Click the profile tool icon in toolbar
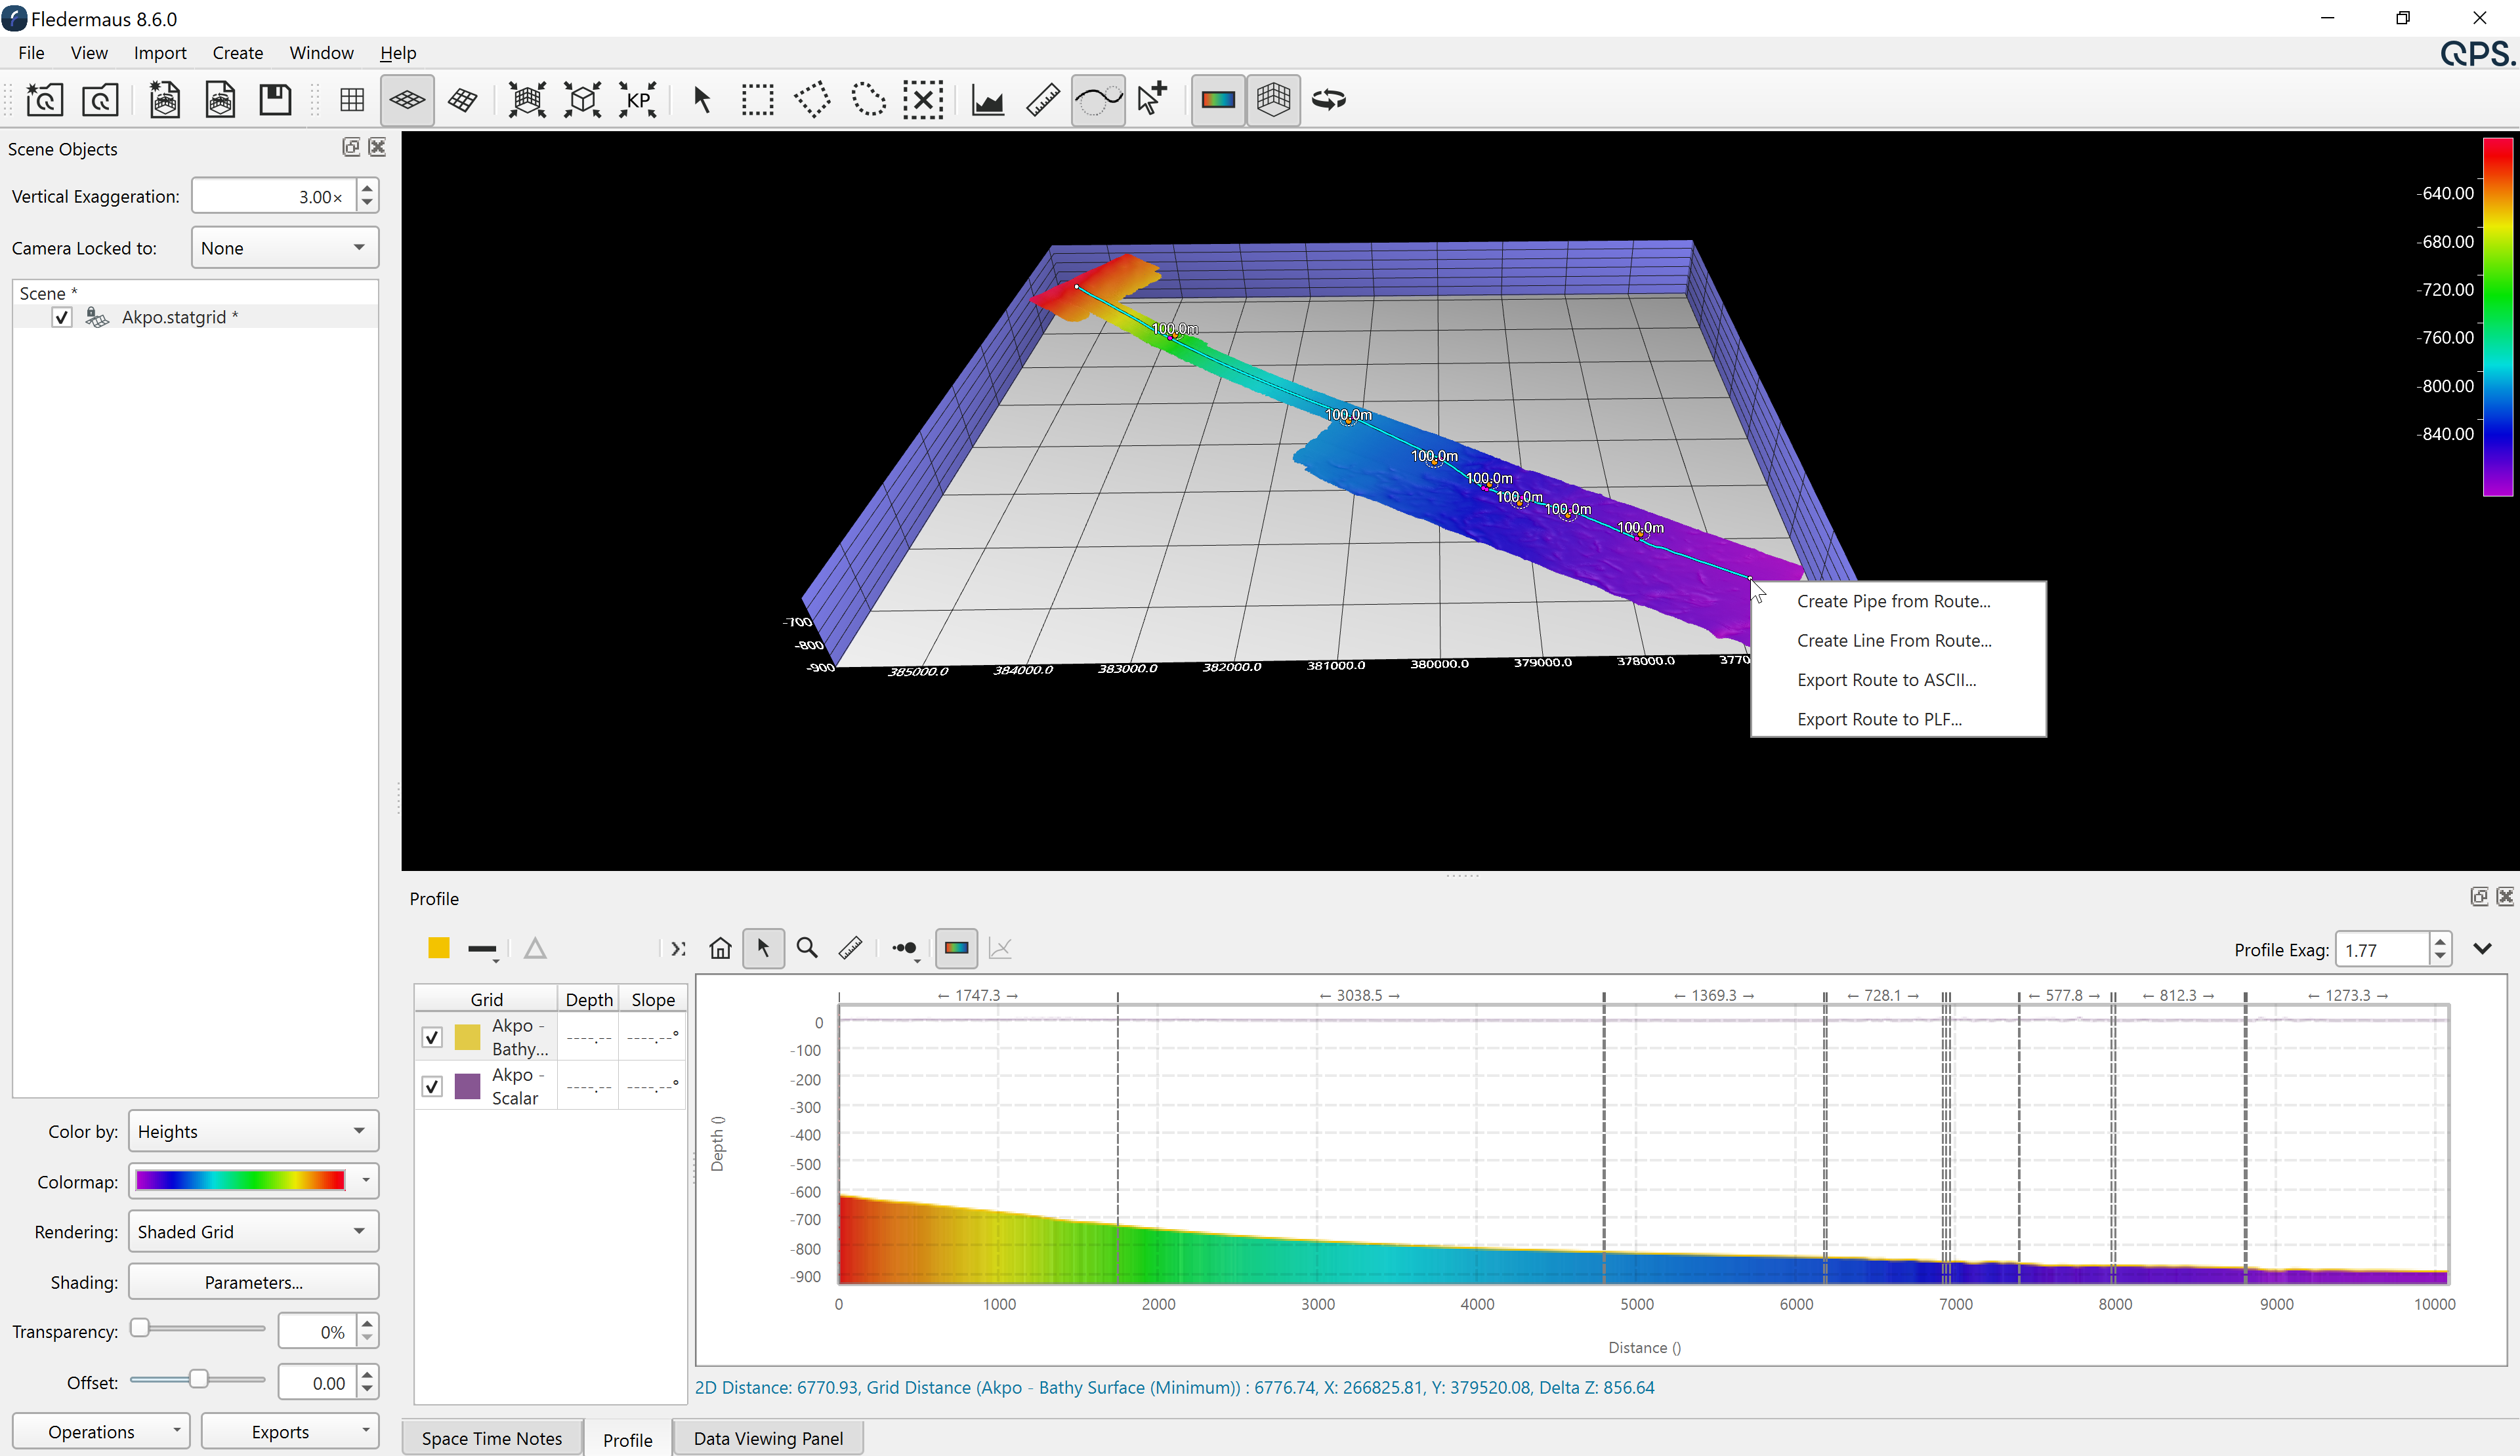Viewport: 2520px width, 1456px height. (x=987, y=100)
